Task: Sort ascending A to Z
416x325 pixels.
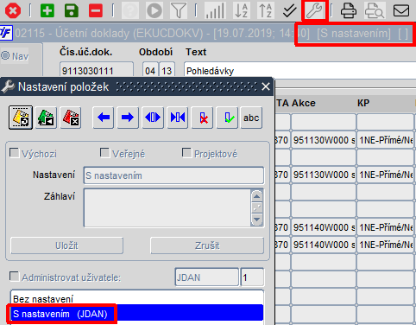Action: (x=241, y=10)
